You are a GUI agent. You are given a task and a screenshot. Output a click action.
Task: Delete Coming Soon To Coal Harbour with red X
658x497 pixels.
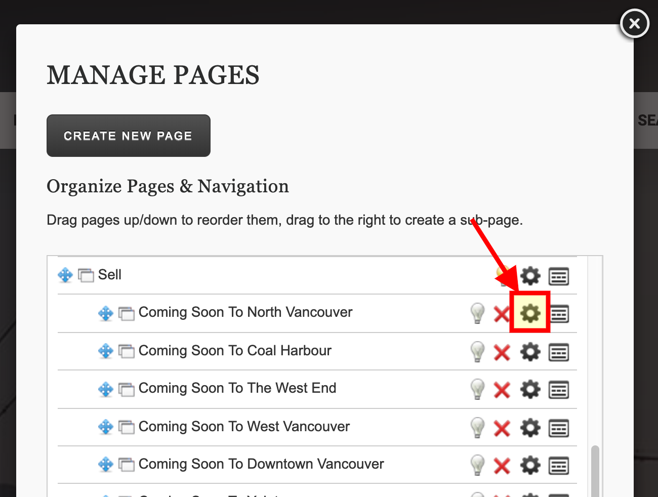coord(502,352)
